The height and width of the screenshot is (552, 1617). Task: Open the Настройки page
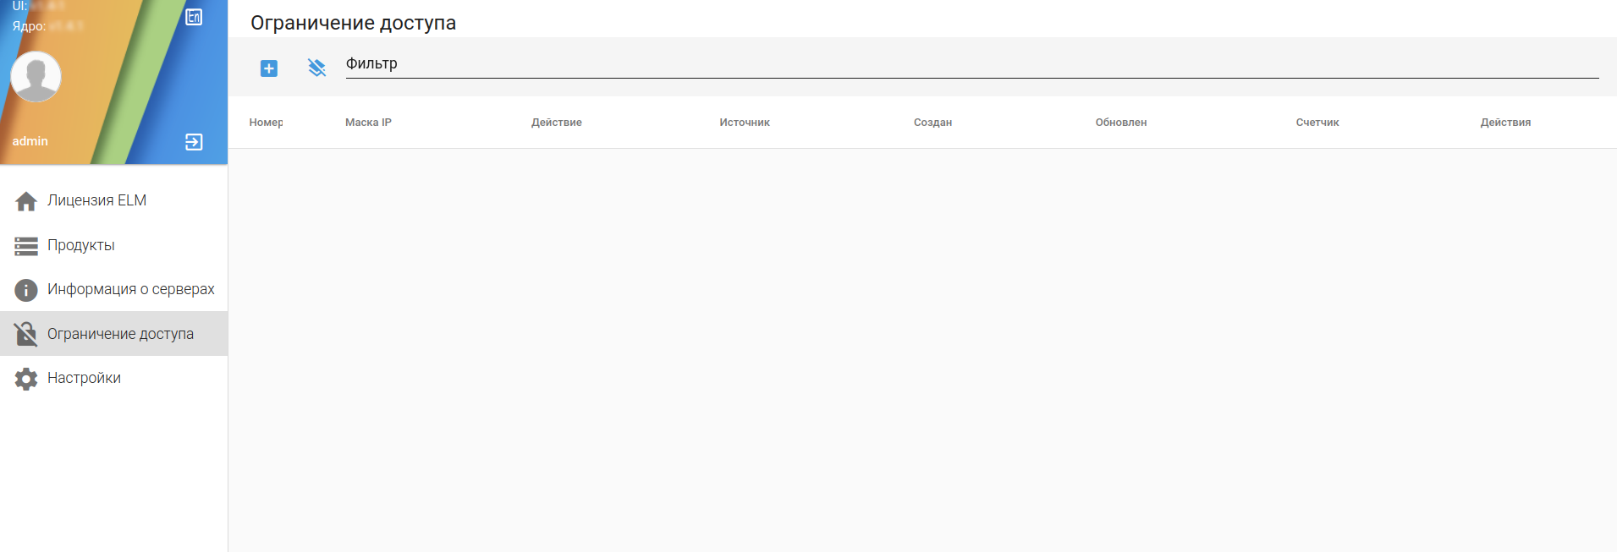tap(113, 378)
